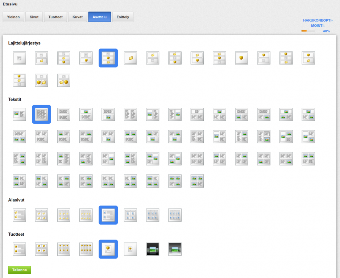The width and height of the screenshot is (340, 278).
Task: Choose Tuotteet two-column product grid
Action: pos(41,249)
